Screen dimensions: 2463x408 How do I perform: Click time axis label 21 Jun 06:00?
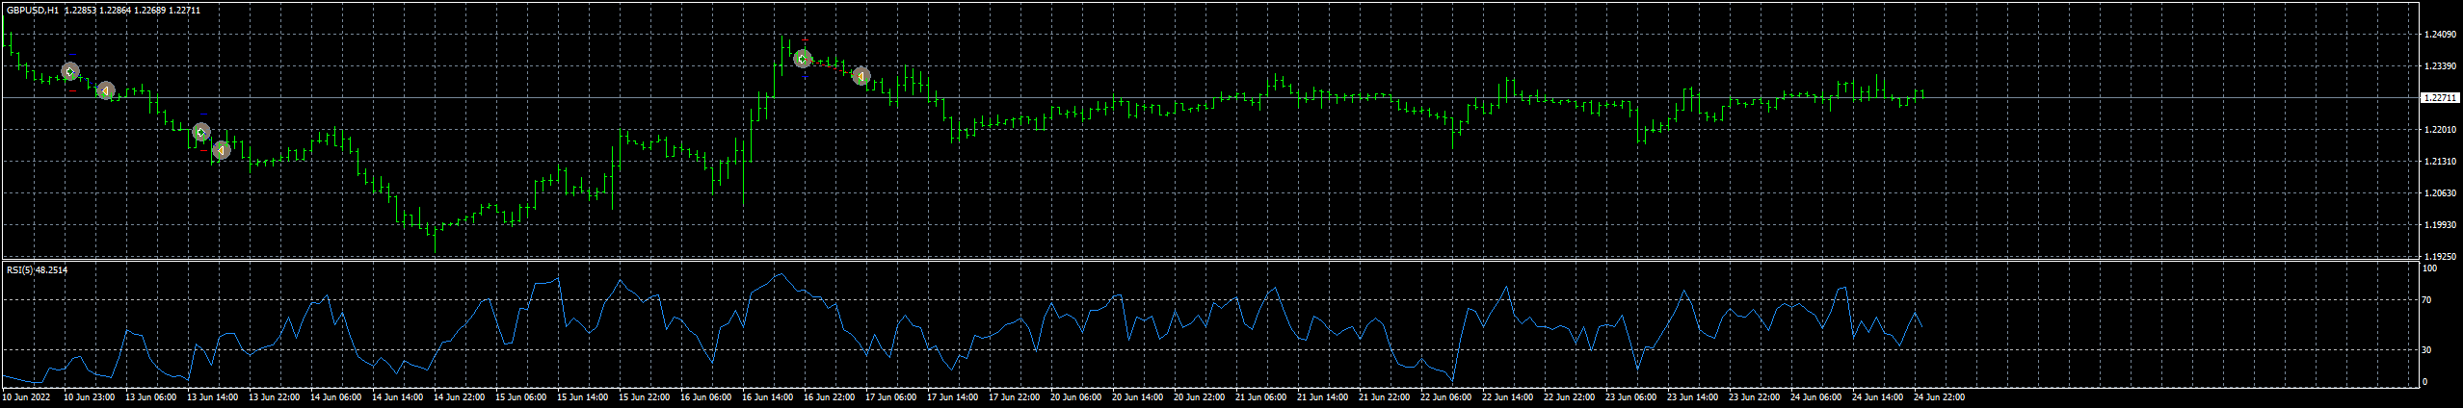[x=1261, y=396]
